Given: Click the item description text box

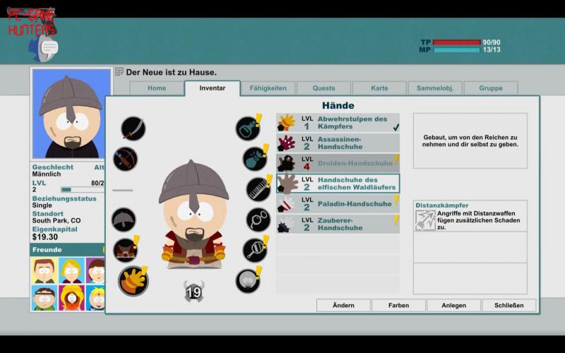Looking at the screenshot, I should click(x=470, y=140).
